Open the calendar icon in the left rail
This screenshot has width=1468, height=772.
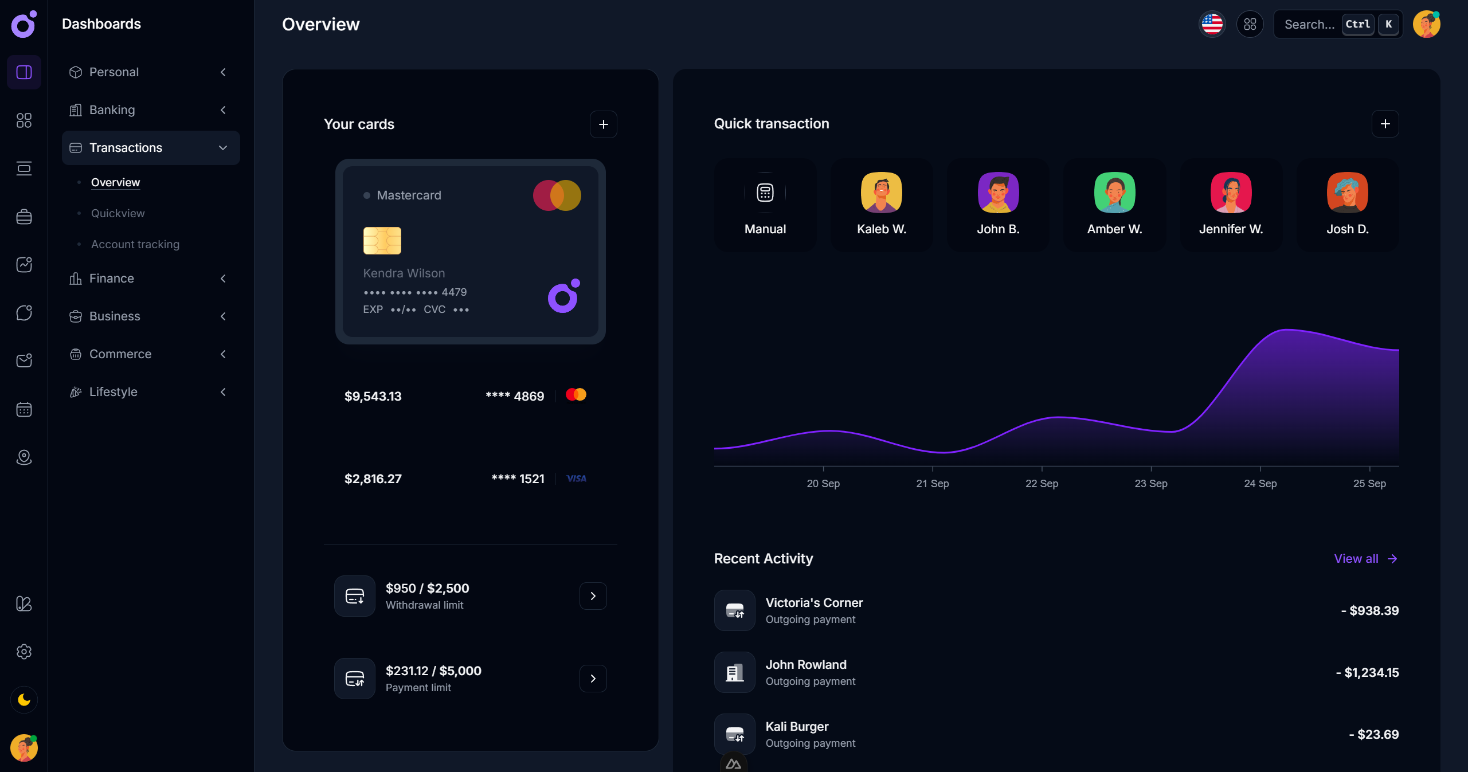[x=24, y=409]
